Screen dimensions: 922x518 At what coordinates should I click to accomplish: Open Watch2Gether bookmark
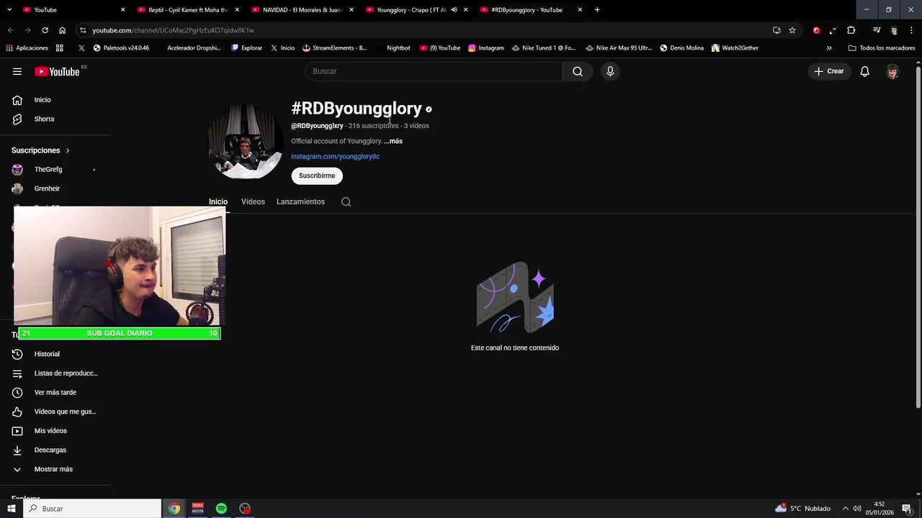point(735,48)
